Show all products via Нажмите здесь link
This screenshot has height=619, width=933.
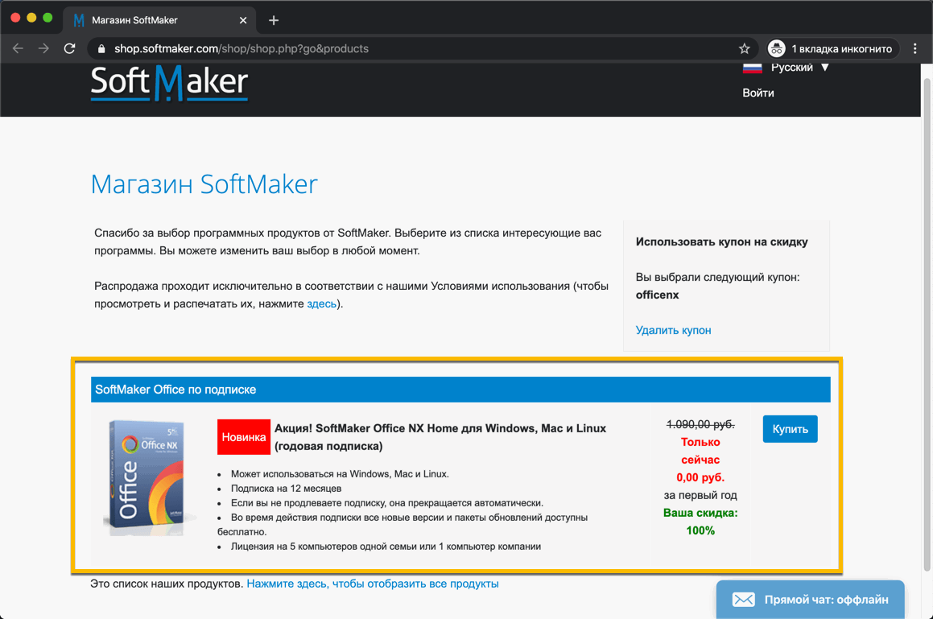tap(373, 584)
